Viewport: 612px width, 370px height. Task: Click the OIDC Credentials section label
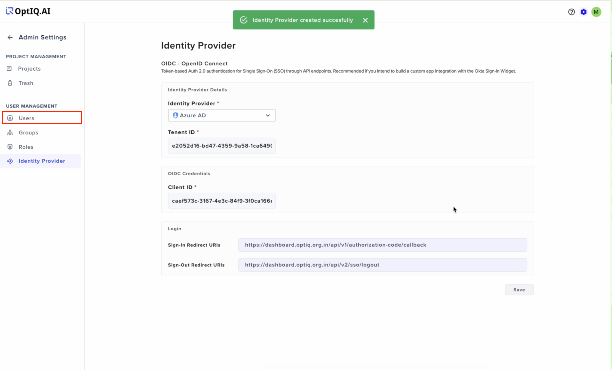coord(189,173)
